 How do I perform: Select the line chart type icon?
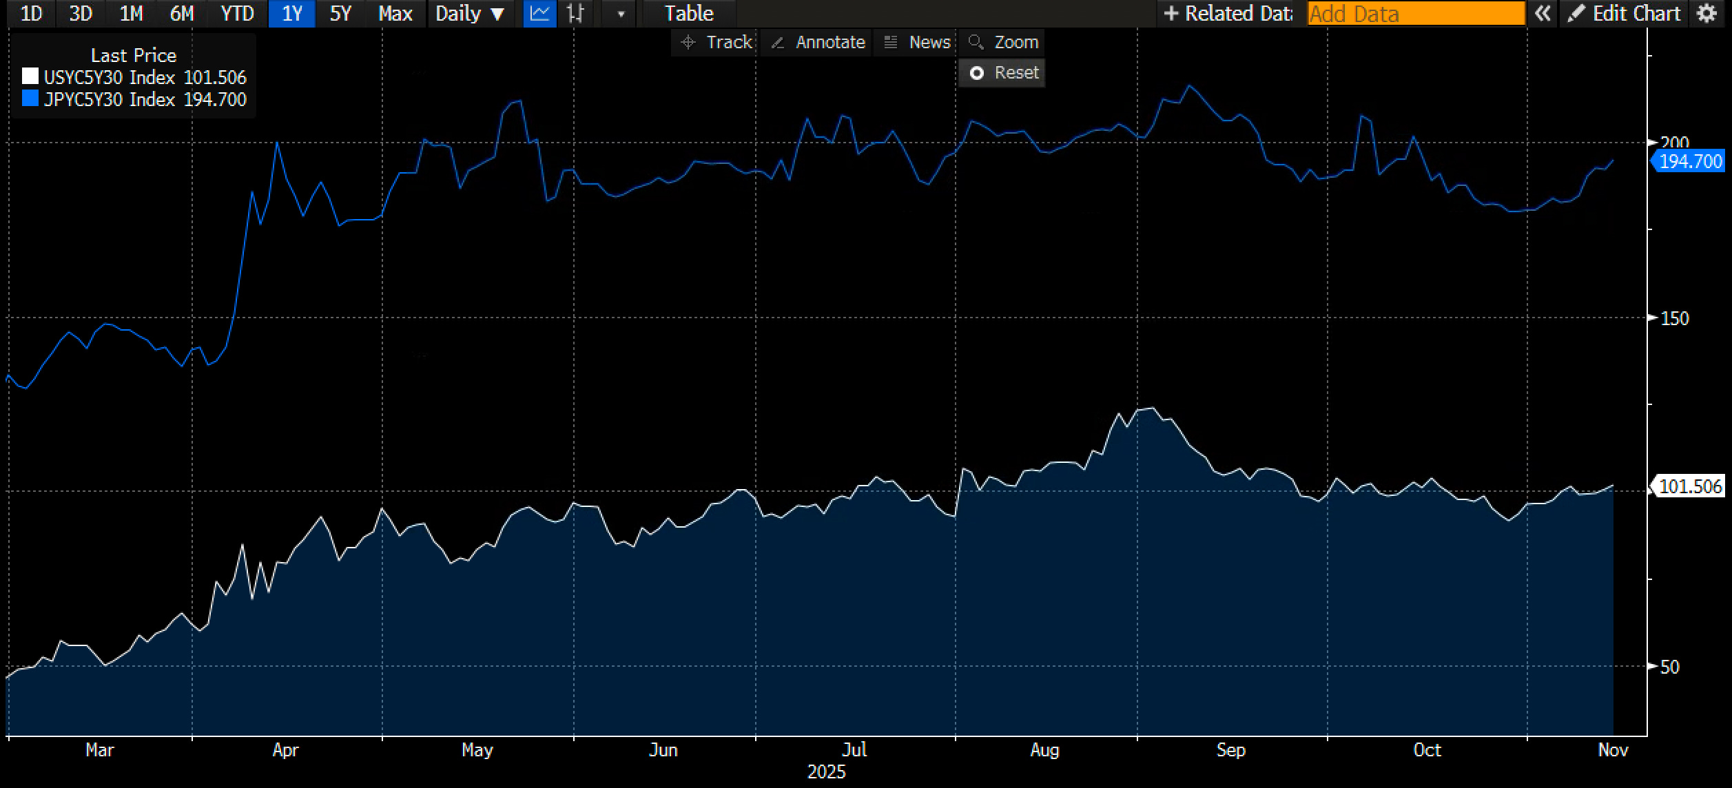[539, 14]
